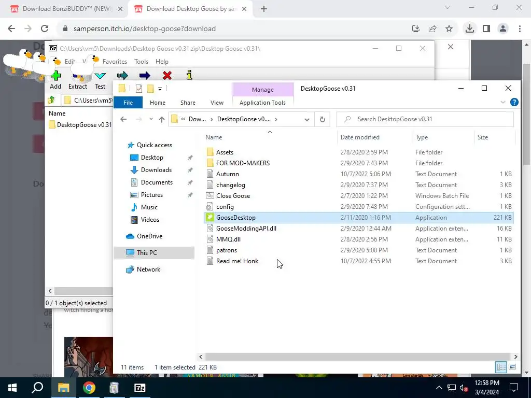Open Chrome downloads icon

point(470,29)
